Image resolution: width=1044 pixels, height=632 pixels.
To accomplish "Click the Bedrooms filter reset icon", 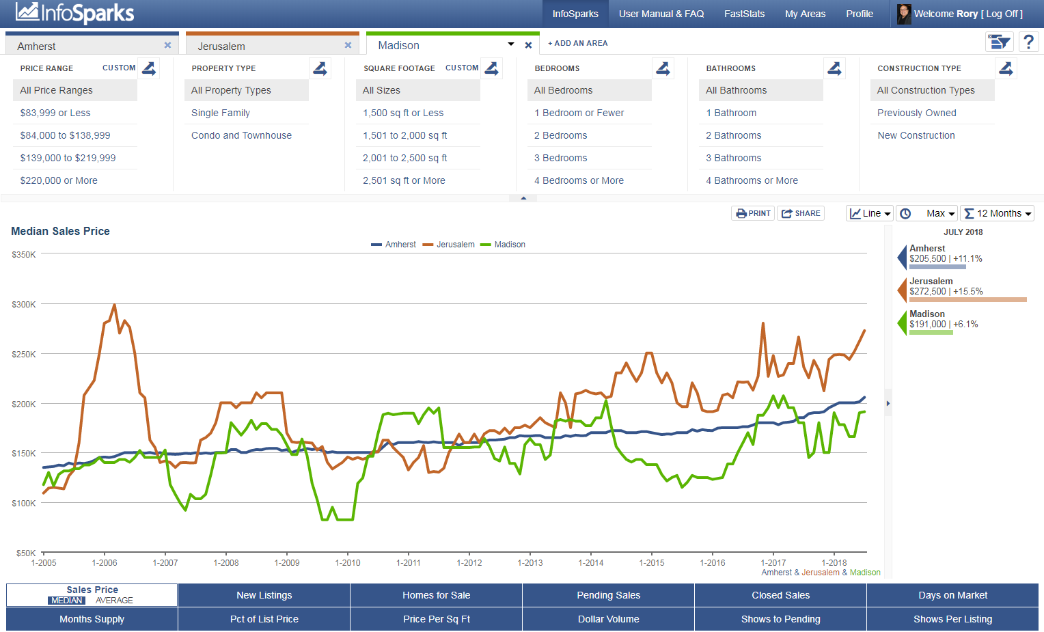I will 663,68.
